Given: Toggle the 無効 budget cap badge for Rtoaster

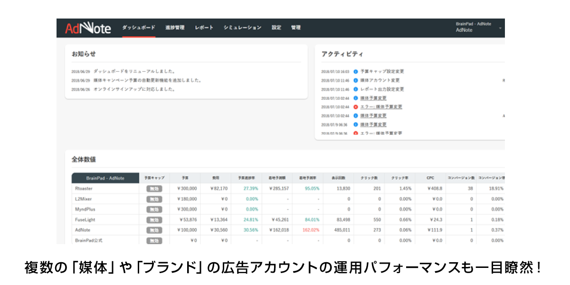Looking at the screenshot, I should [154, 189].
